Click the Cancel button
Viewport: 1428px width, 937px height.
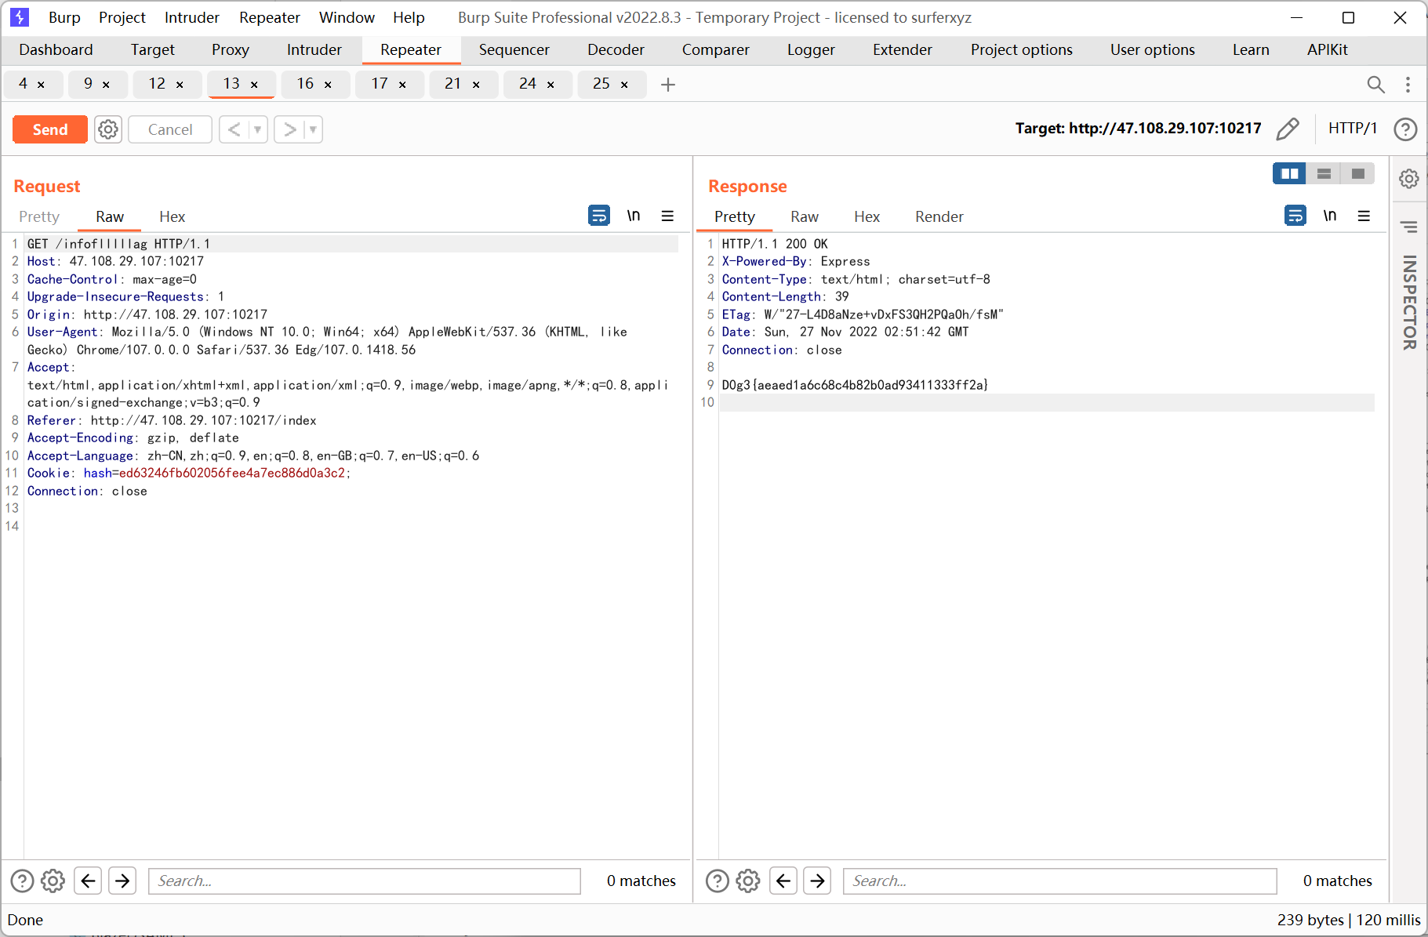click(170, 129)
